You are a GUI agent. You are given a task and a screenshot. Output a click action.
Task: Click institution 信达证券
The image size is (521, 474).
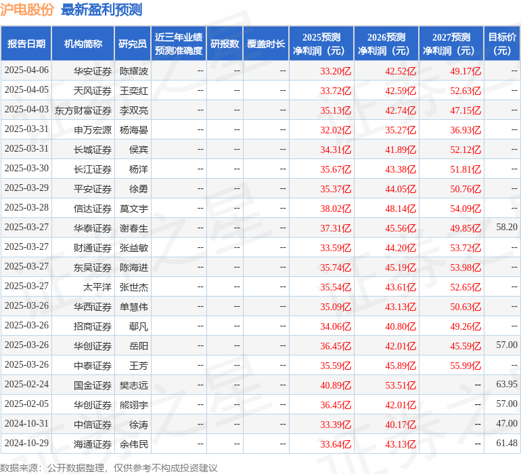pos(93,209)
